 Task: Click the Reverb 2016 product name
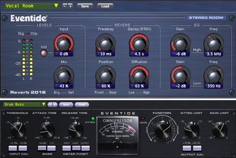pos(28,92)
